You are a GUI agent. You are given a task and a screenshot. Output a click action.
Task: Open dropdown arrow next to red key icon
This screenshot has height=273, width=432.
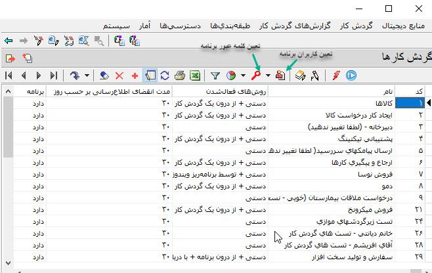[x=268, y=75]
